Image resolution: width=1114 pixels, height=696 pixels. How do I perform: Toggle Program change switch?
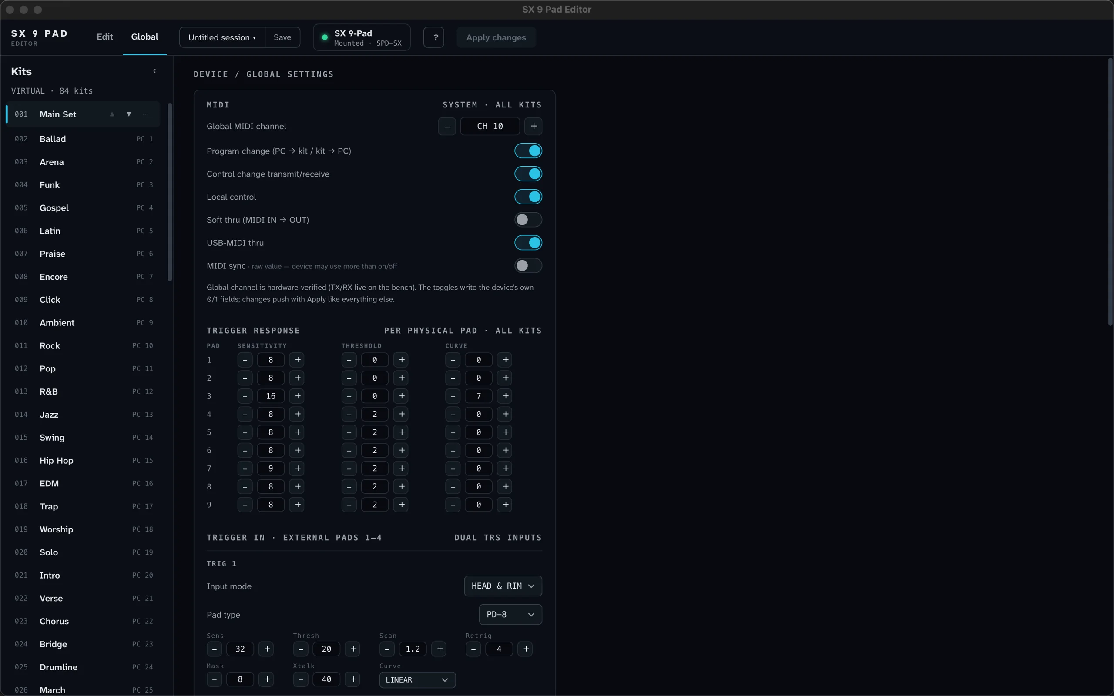(528, 151)
